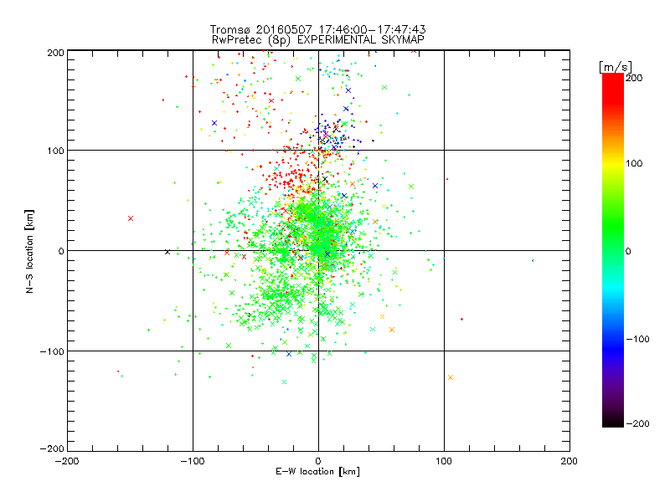Click the orange X marker at lower right
Screen dimensions: 670x502
point(451,377)
